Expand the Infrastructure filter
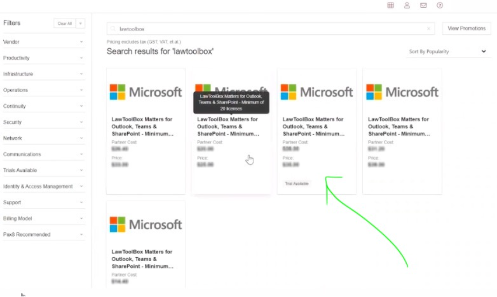 44,74
